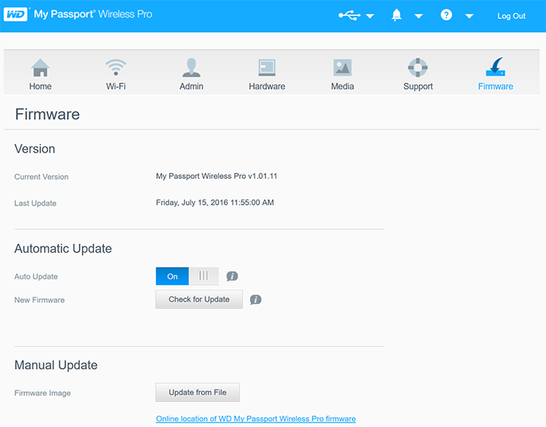Image resolution: width=546 pixels, height=427 pixels.
Task: Show info icon beside Auto Update
Action: click(x=233, y=276)
